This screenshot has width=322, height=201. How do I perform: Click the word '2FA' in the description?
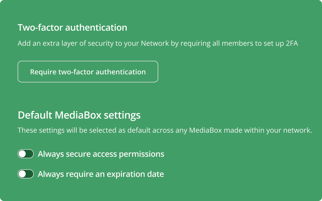(292, 43)
